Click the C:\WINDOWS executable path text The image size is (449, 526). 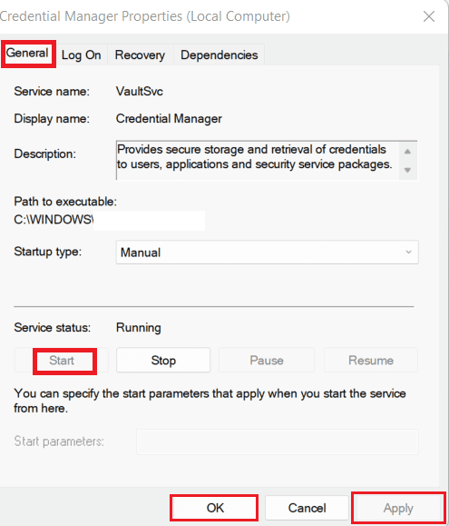[54, 219]
